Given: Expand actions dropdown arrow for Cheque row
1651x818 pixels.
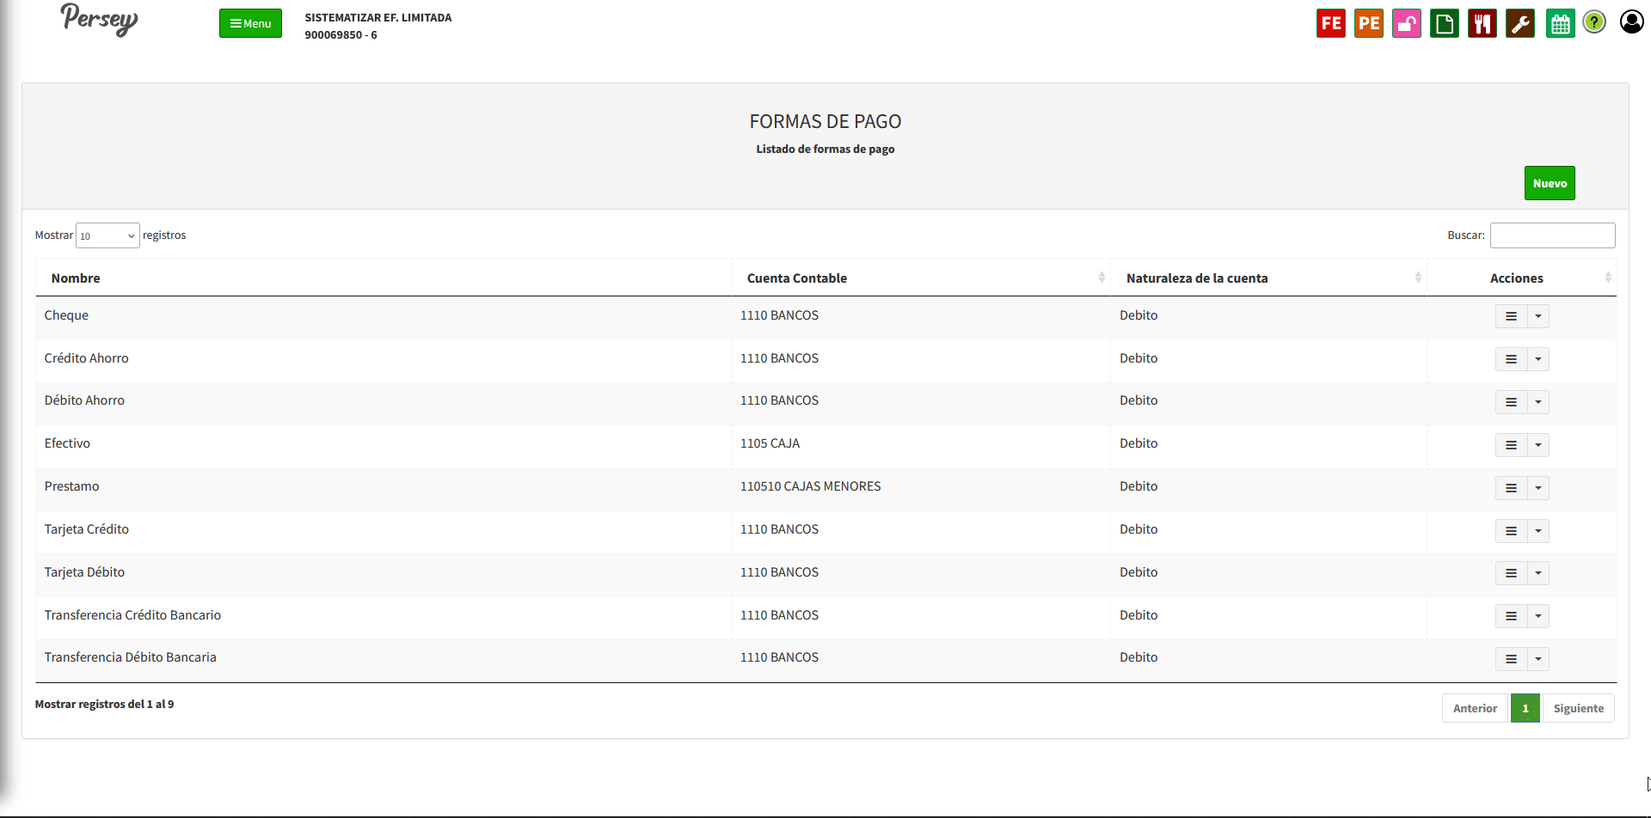Looking at the screenshot, I should tap(1538, 316).
